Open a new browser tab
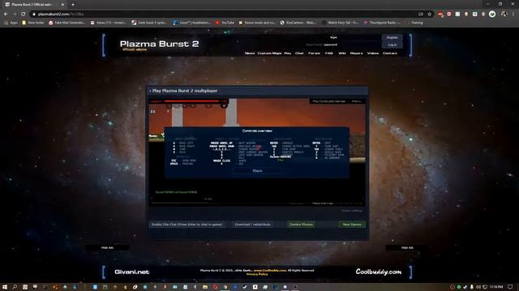The height and width of the screenshot is (291, 519). pyautogui.click(x=73, y=5)
